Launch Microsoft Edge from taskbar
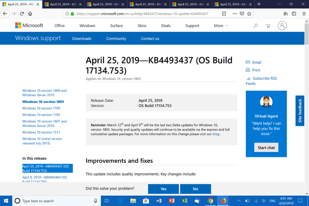Screen dimensions: 309x206 pos(120,201)
